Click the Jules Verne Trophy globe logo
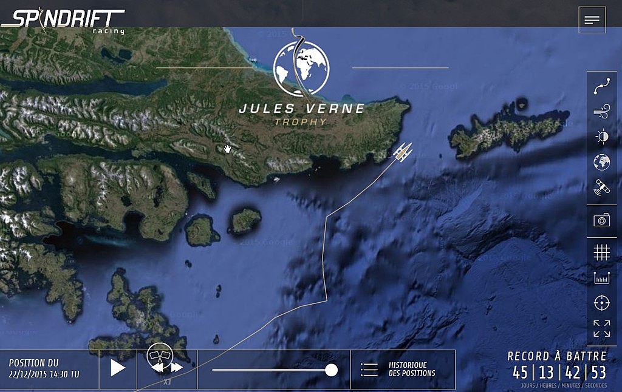 (301, 69)
